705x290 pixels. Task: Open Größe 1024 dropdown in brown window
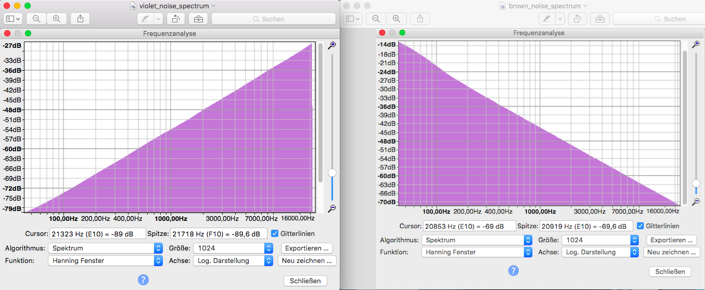[600, 240]
